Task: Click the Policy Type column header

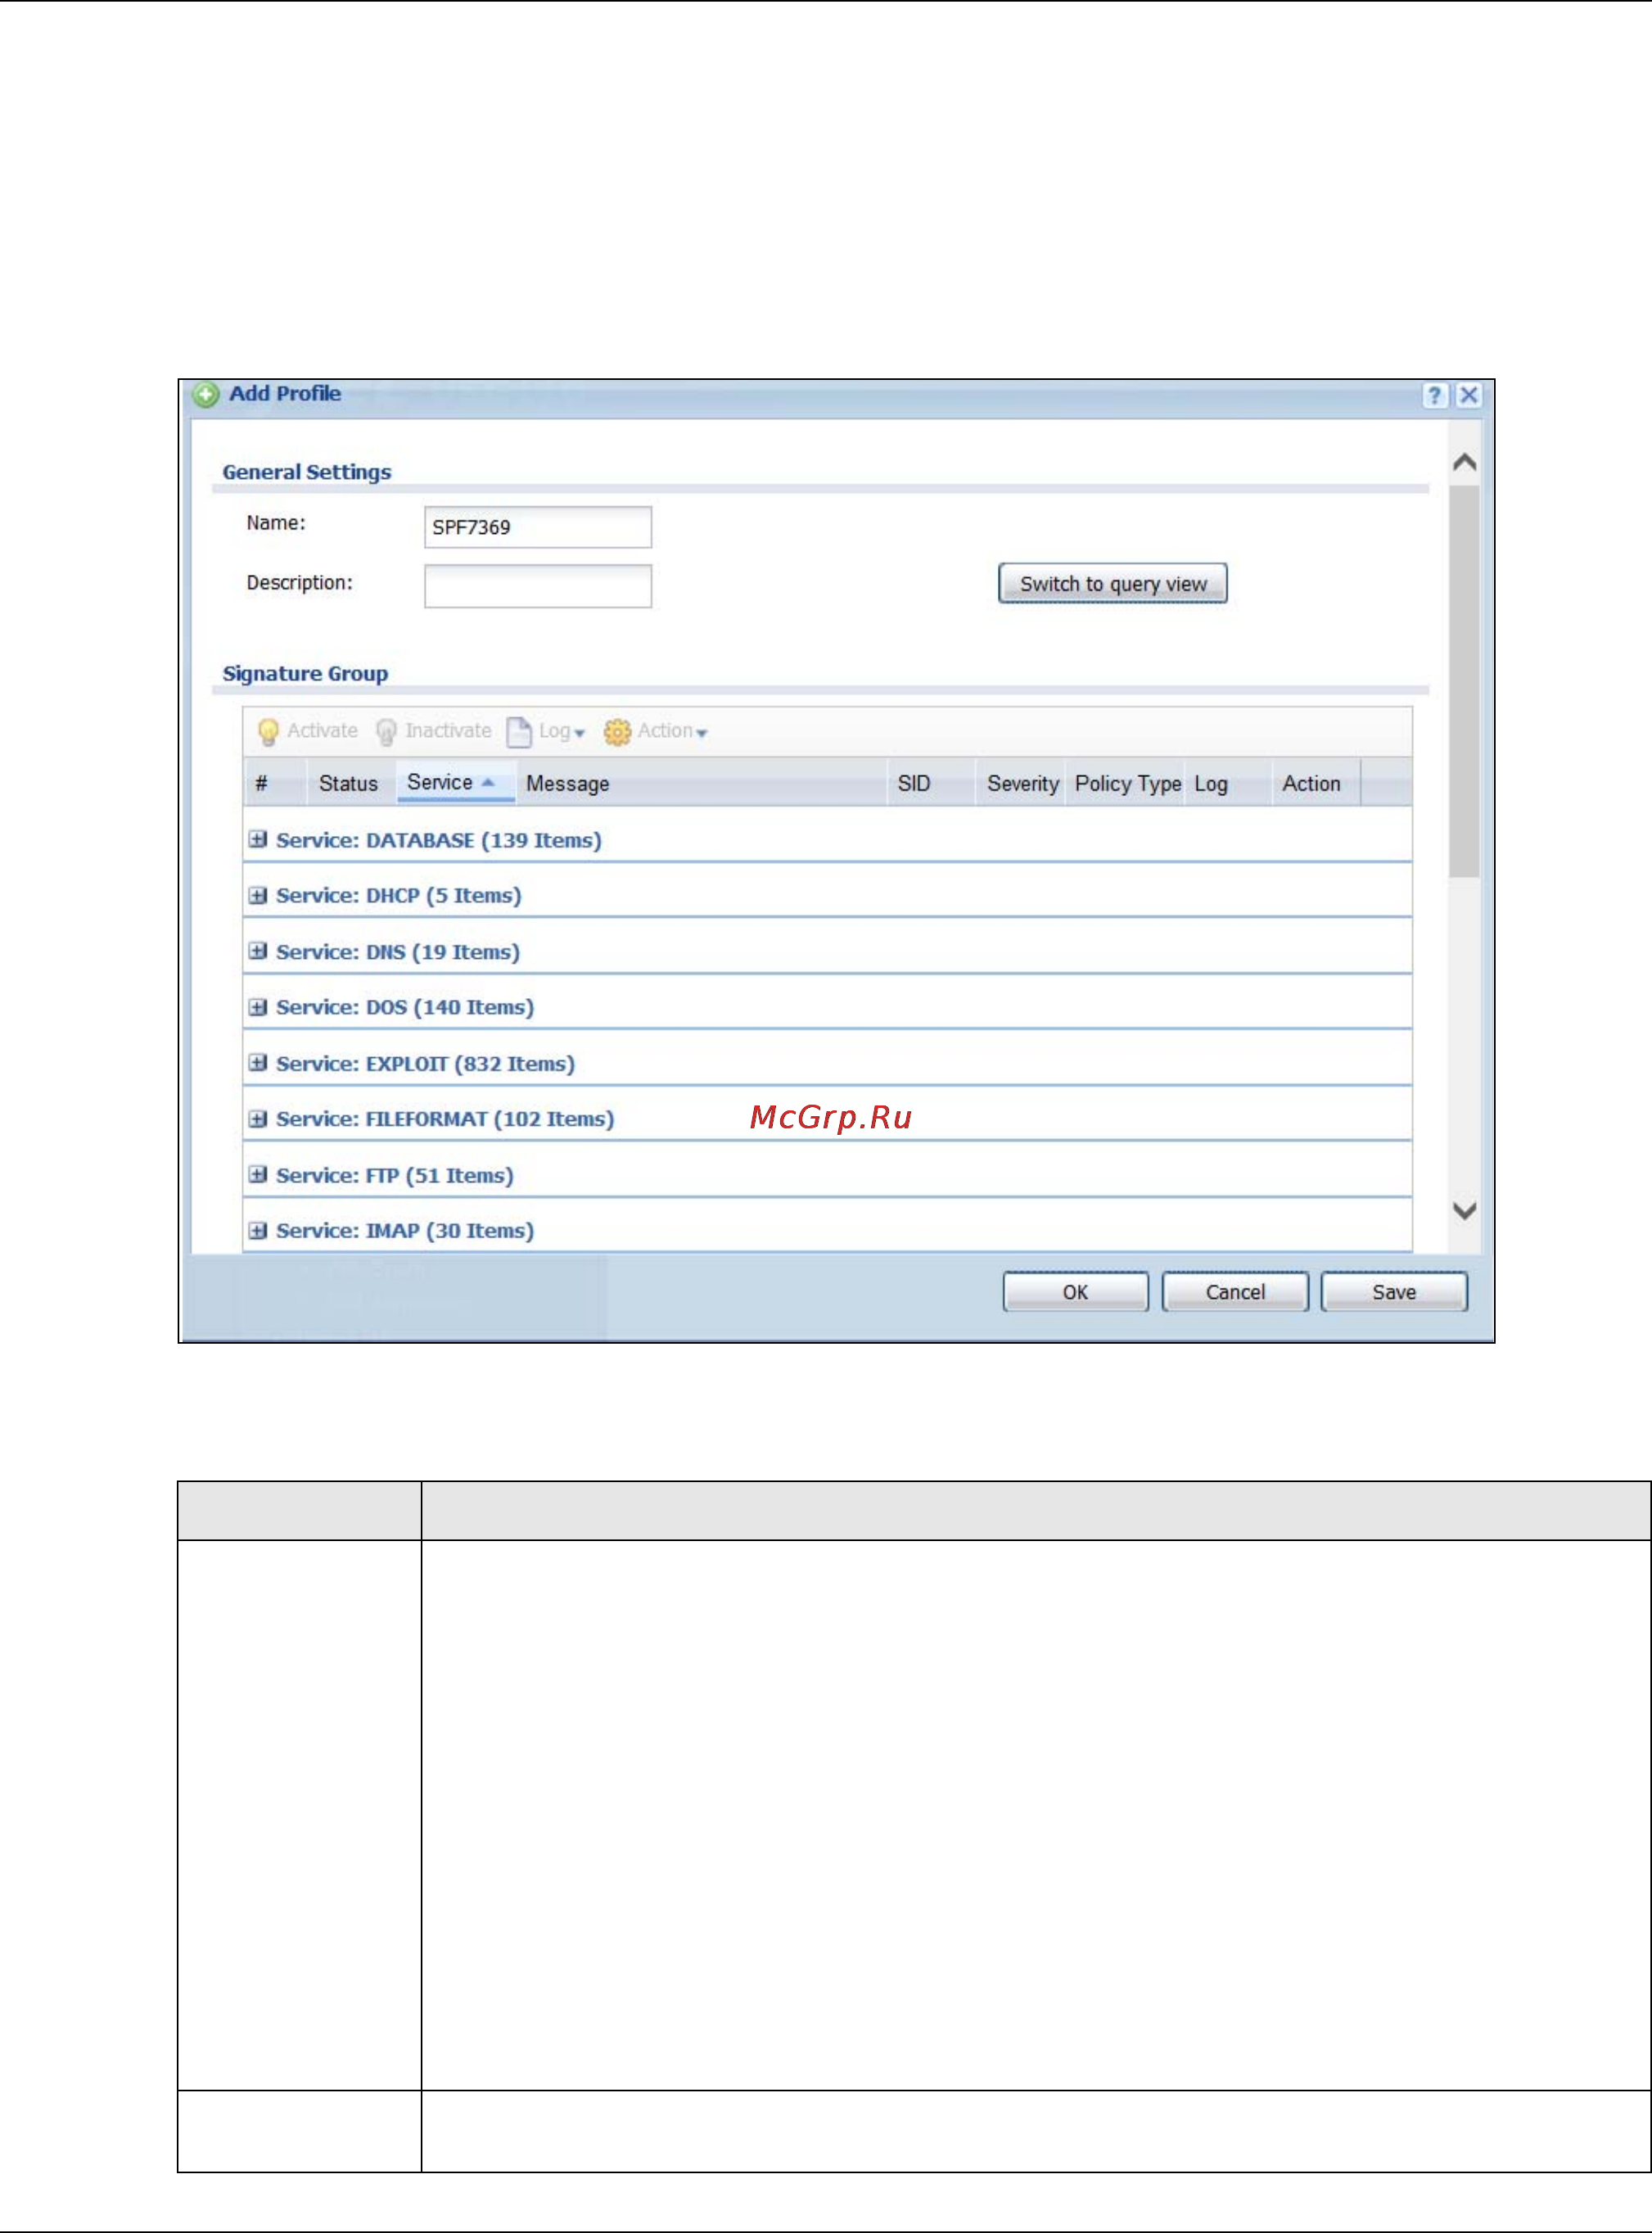Action: coord(1126,783)
